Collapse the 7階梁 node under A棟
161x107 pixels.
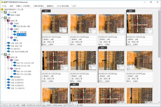click(x=8, y=24)
